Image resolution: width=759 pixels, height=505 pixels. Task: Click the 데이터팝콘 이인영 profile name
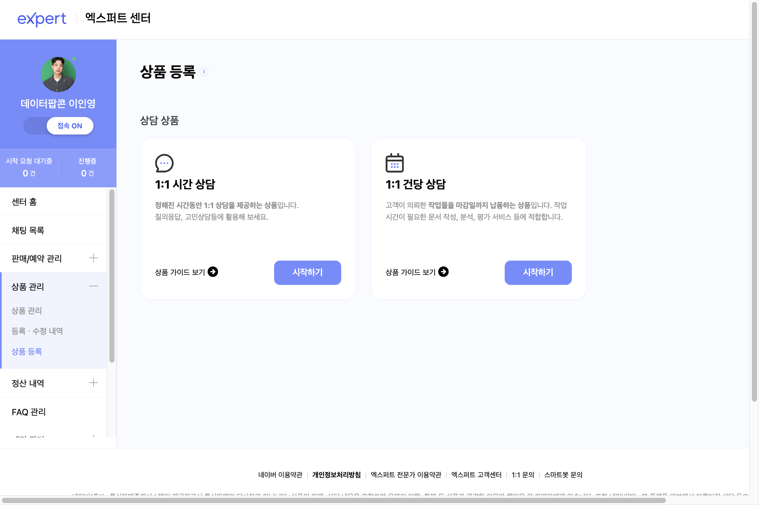pyautogui.click(x=58, y=104)
